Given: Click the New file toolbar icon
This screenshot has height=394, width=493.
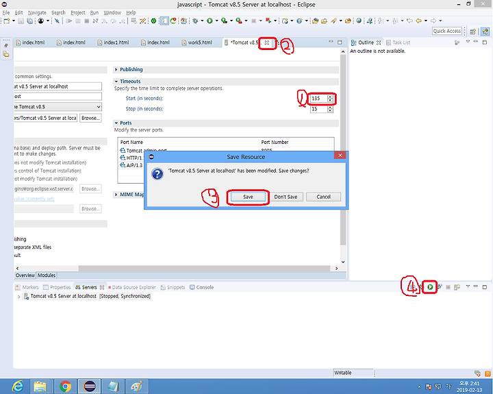Looking at the screenshot, I should [x=7, y=21].
